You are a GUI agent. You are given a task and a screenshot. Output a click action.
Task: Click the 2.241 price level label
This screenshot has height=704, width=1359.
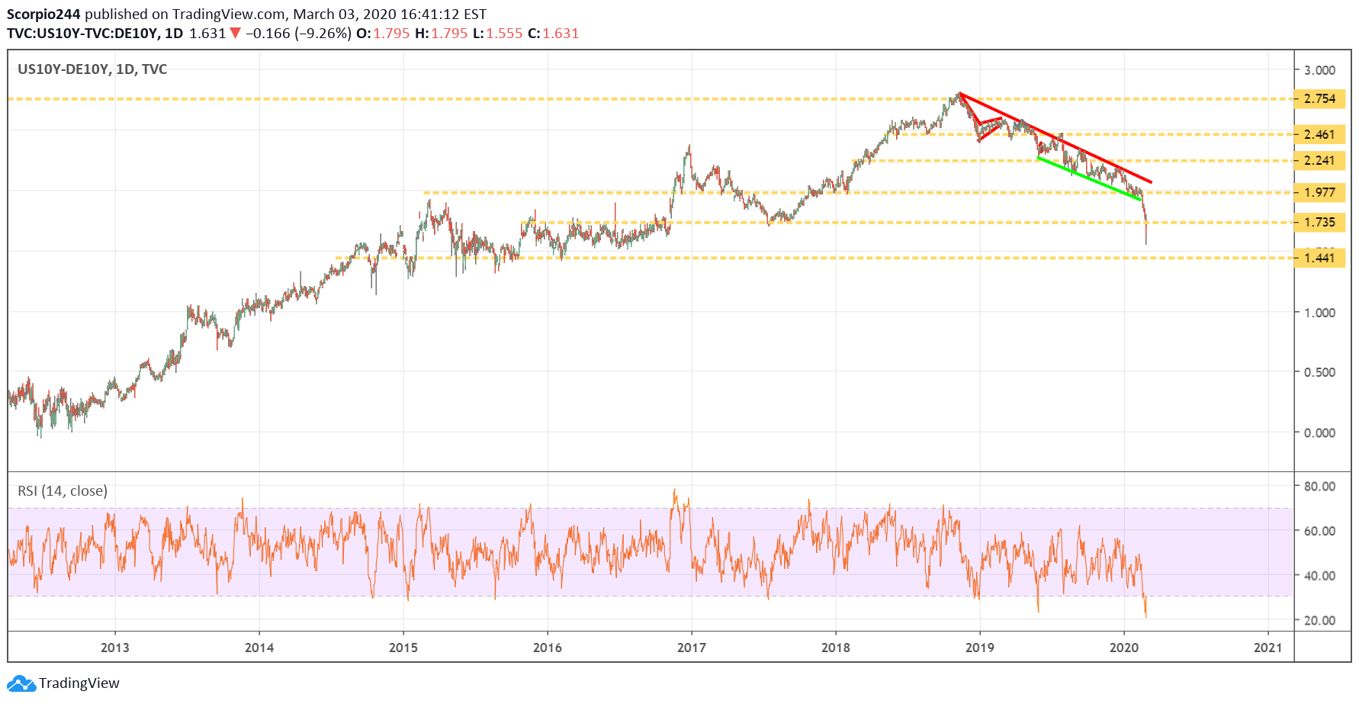pos(1319,160)
